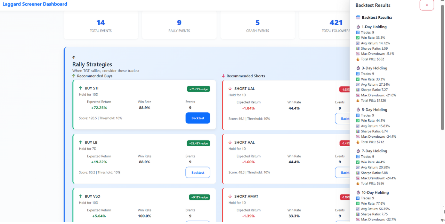Click the calendar icon by Backtest Results heading

coord(358,17)
